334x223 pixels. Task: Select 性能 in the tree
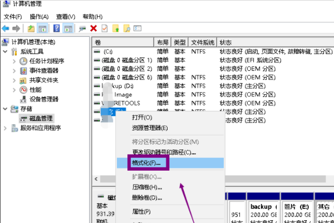pyautogui.click(x=36, y=90)
